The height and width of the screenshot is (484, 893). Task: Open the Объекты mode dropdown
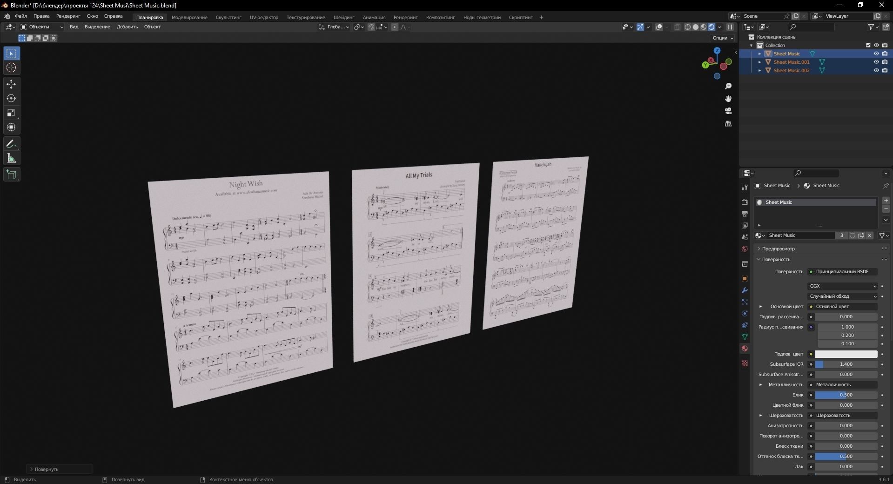(42, 27)
